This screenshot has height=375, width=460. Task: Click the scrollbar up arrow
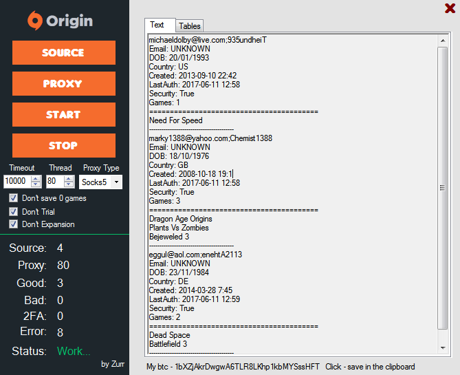click(443, 41)
